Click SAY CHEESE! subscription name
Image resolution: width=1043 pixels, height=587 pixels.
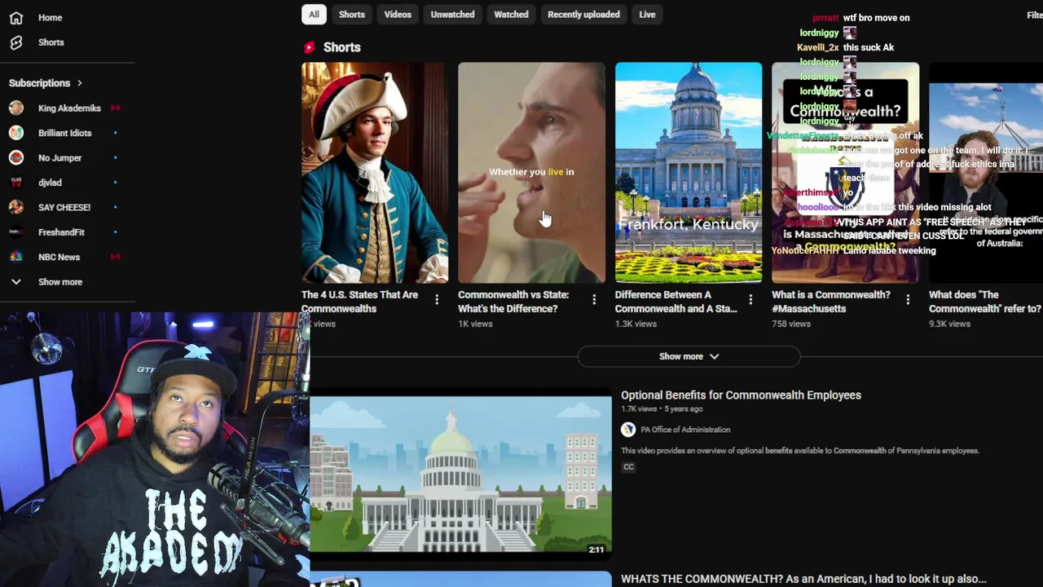pyautogui.click(x=64, y=207)
